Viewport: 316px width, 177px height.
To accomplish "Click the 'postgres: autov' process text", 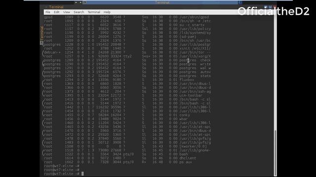I will point(195,72).
